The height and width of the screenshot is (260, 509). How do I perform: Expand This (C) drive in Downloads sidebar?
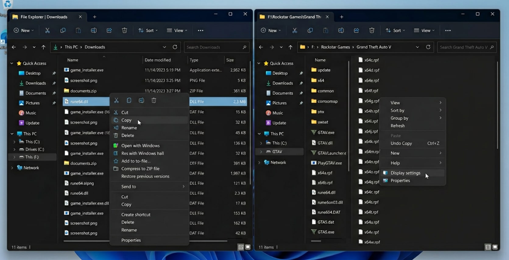pyautogui.click(x=14, y=142)
